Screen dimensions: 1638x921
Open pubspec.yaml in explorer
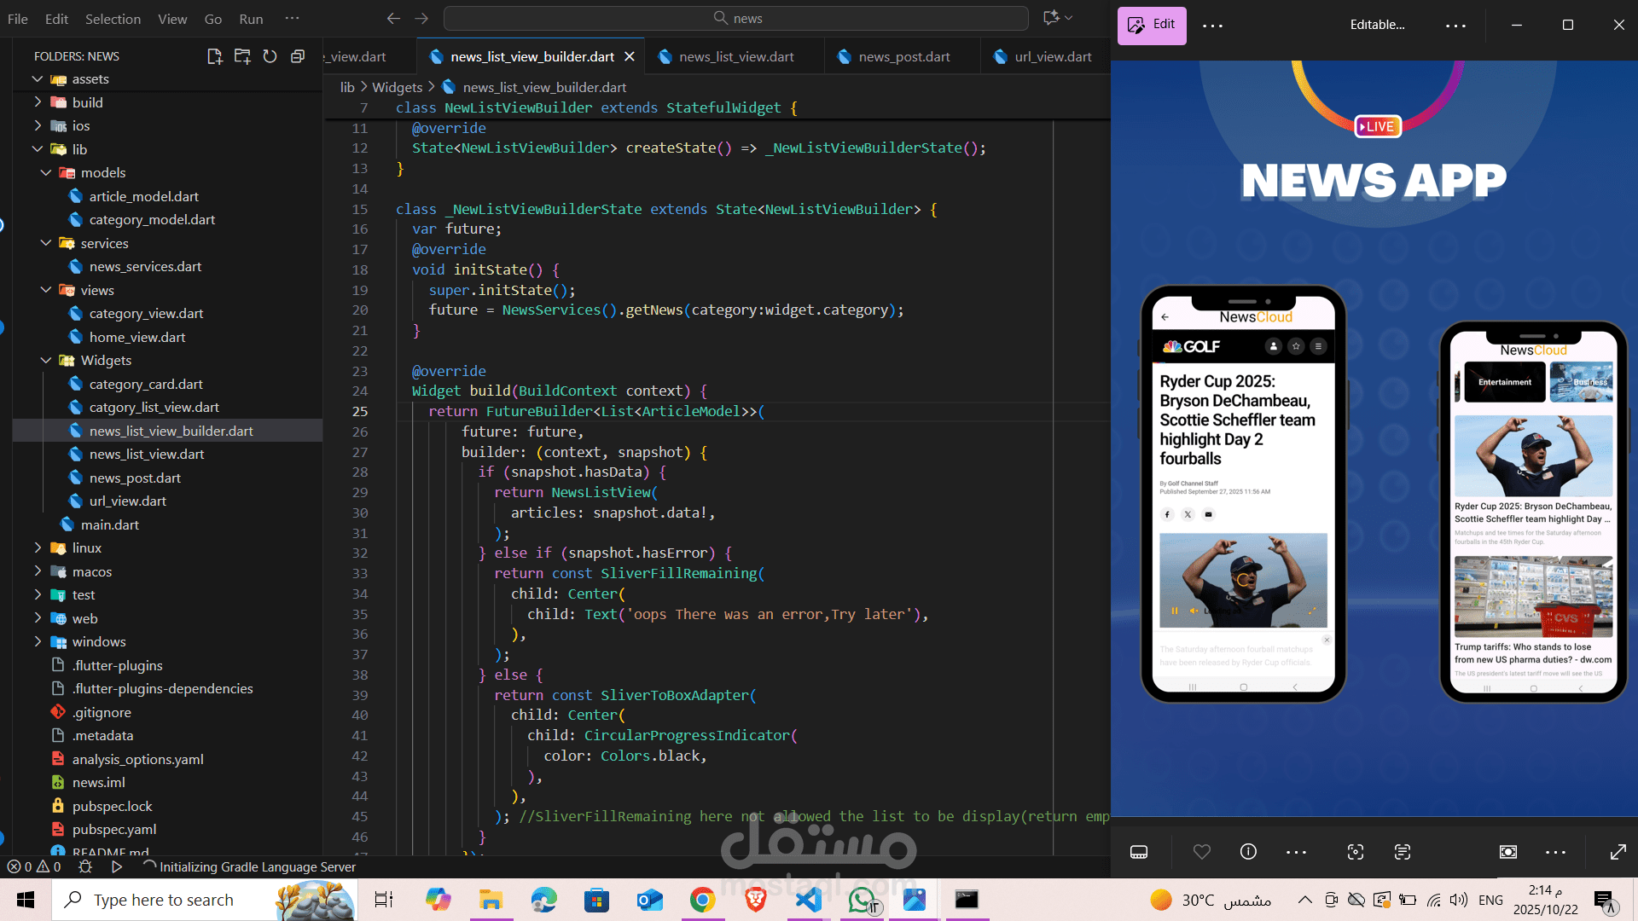click(113, 829)
